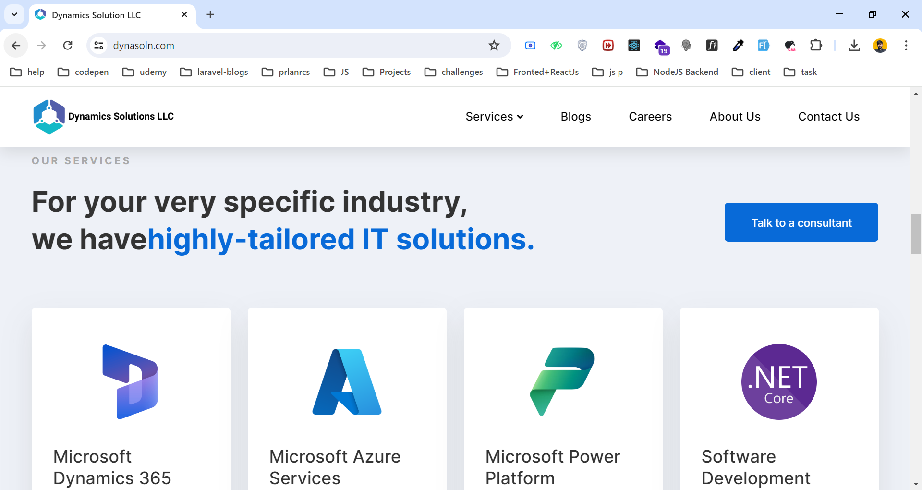Open the challenges bookmarks folder
Screen dimensions: 922x490
(x=454, y=72)
